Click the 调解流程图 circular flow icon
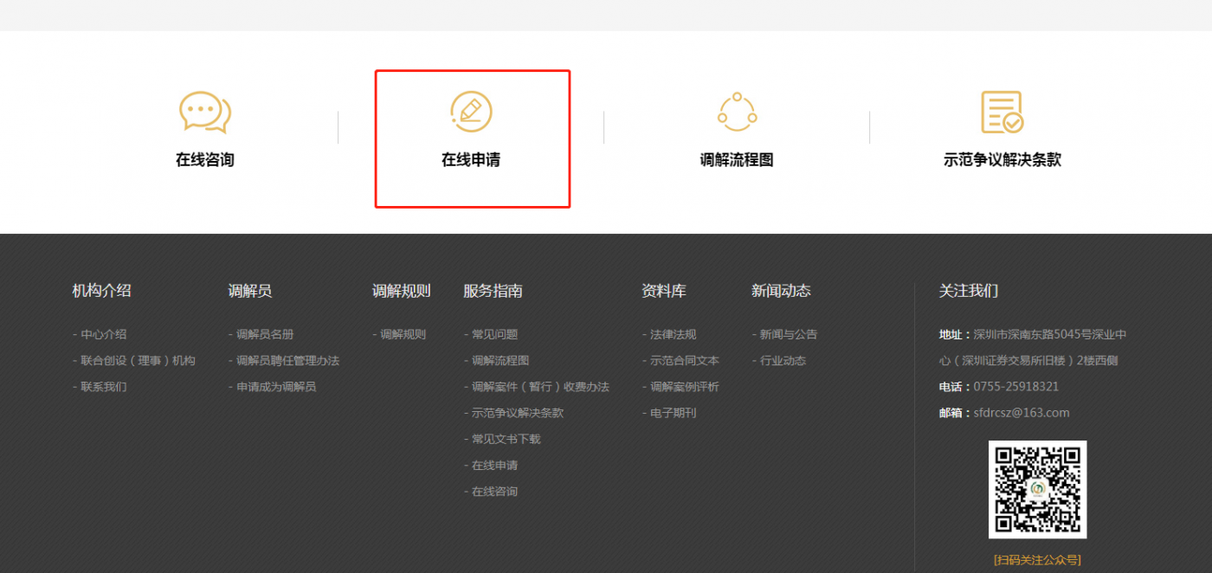 (x=737, y=112)
